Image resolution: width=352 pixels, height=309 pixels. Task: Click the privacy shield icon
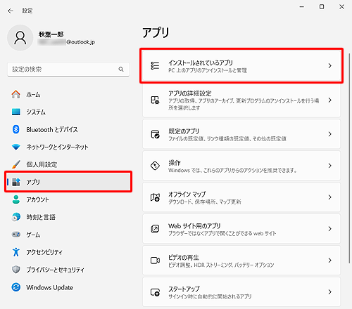[x=16, y=270]
